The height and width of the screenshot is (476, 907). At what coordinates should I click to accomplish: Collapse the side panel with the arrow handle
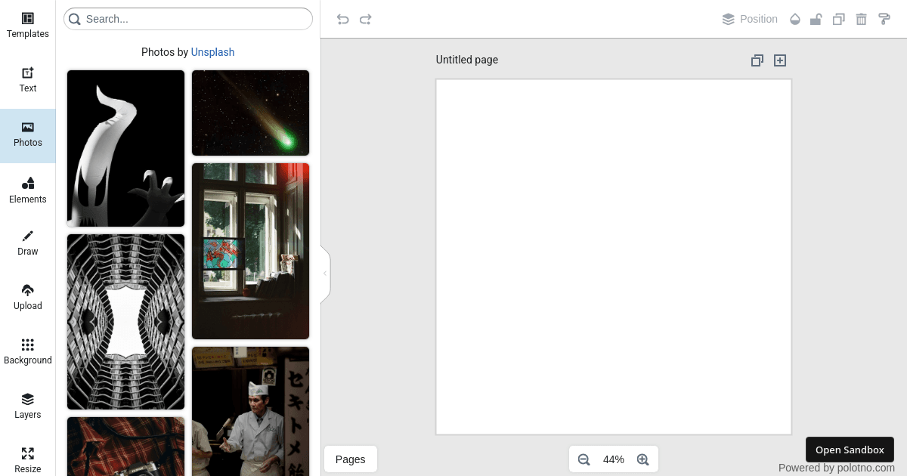325,274
